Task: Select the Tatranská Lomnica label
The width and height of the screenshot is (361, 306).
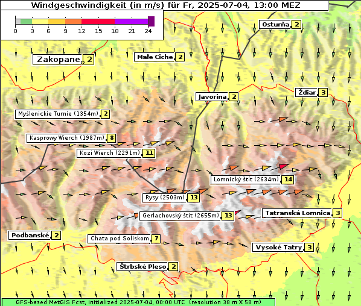Action: click(x=298, y=213)
